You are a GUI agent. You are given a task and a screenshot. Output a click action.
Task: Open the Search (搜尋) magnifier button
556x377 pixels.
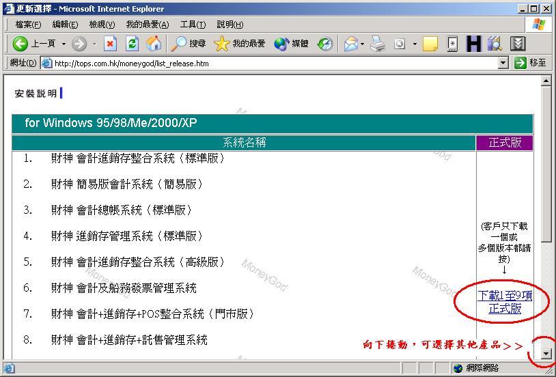click(188, 44)
